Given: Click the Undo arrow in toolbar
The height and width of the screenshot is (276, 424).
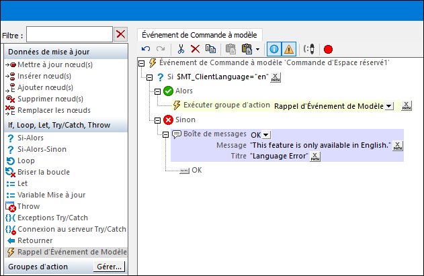Looking at the screenshot, I should [x=146, y=49].
